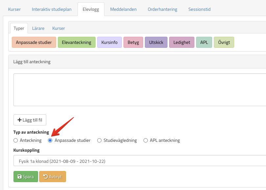Select the Betyg type tag

click(133, 43)
